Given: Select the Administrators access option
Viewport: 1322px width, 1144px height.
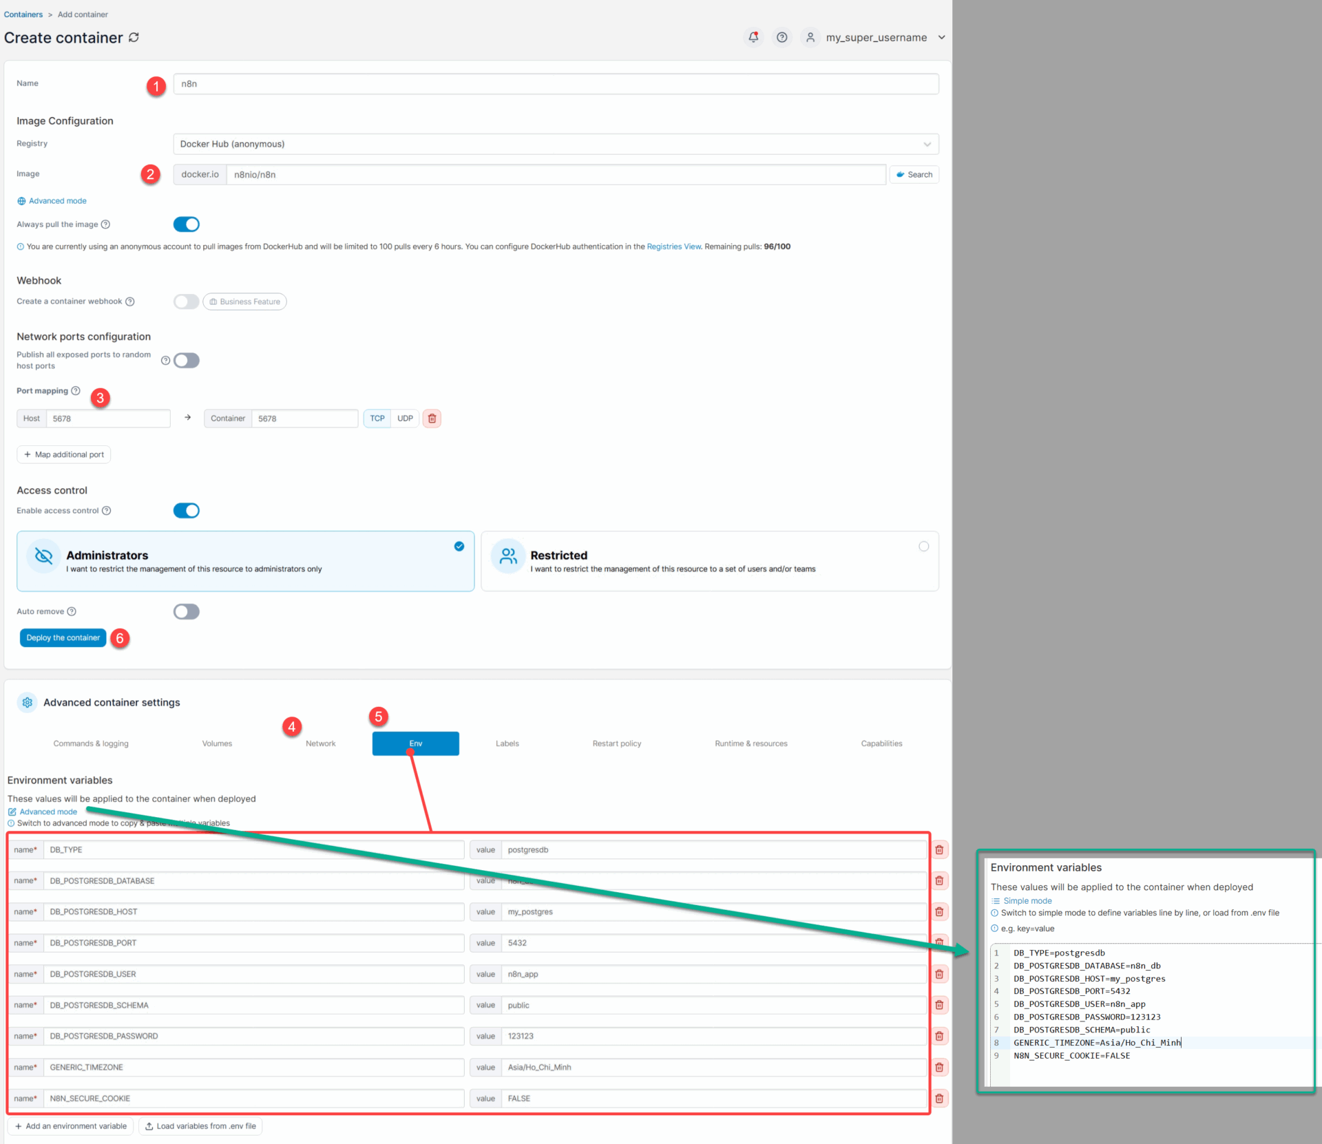Looking at the screenshot, I should [246, 561].
